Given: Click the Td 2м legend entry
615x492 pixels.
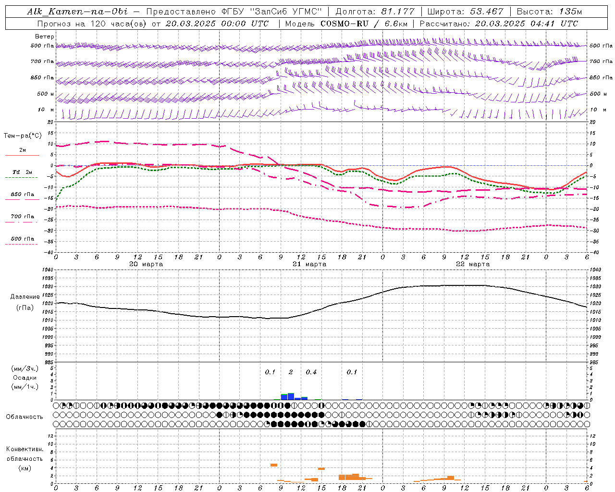Looking at the screenshot, I should 23,172.
